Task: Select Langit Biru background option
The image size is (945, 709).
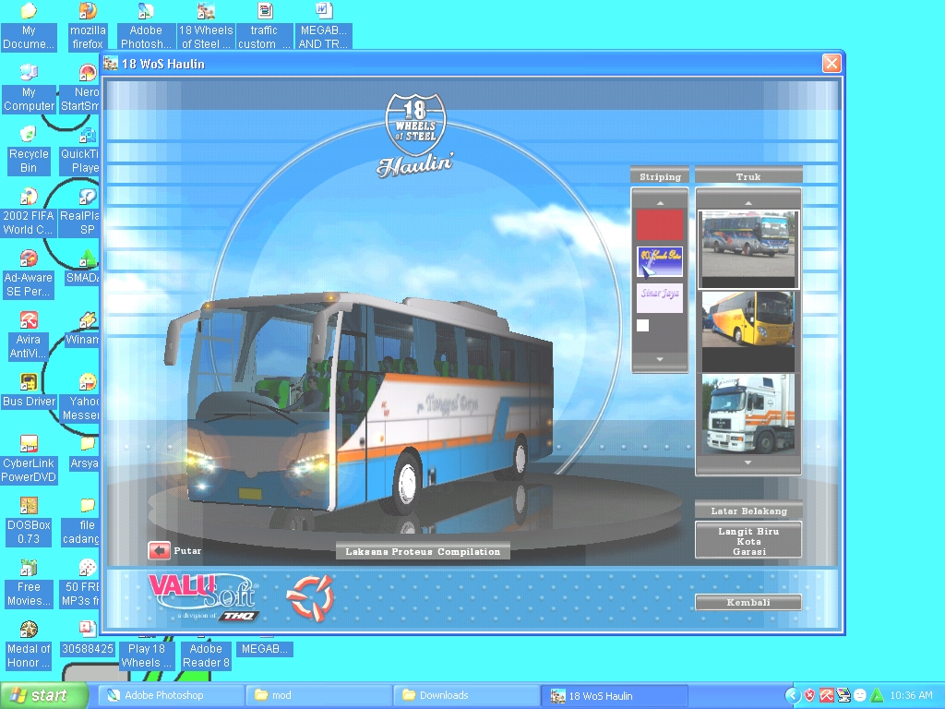Action: click(748, 531)
